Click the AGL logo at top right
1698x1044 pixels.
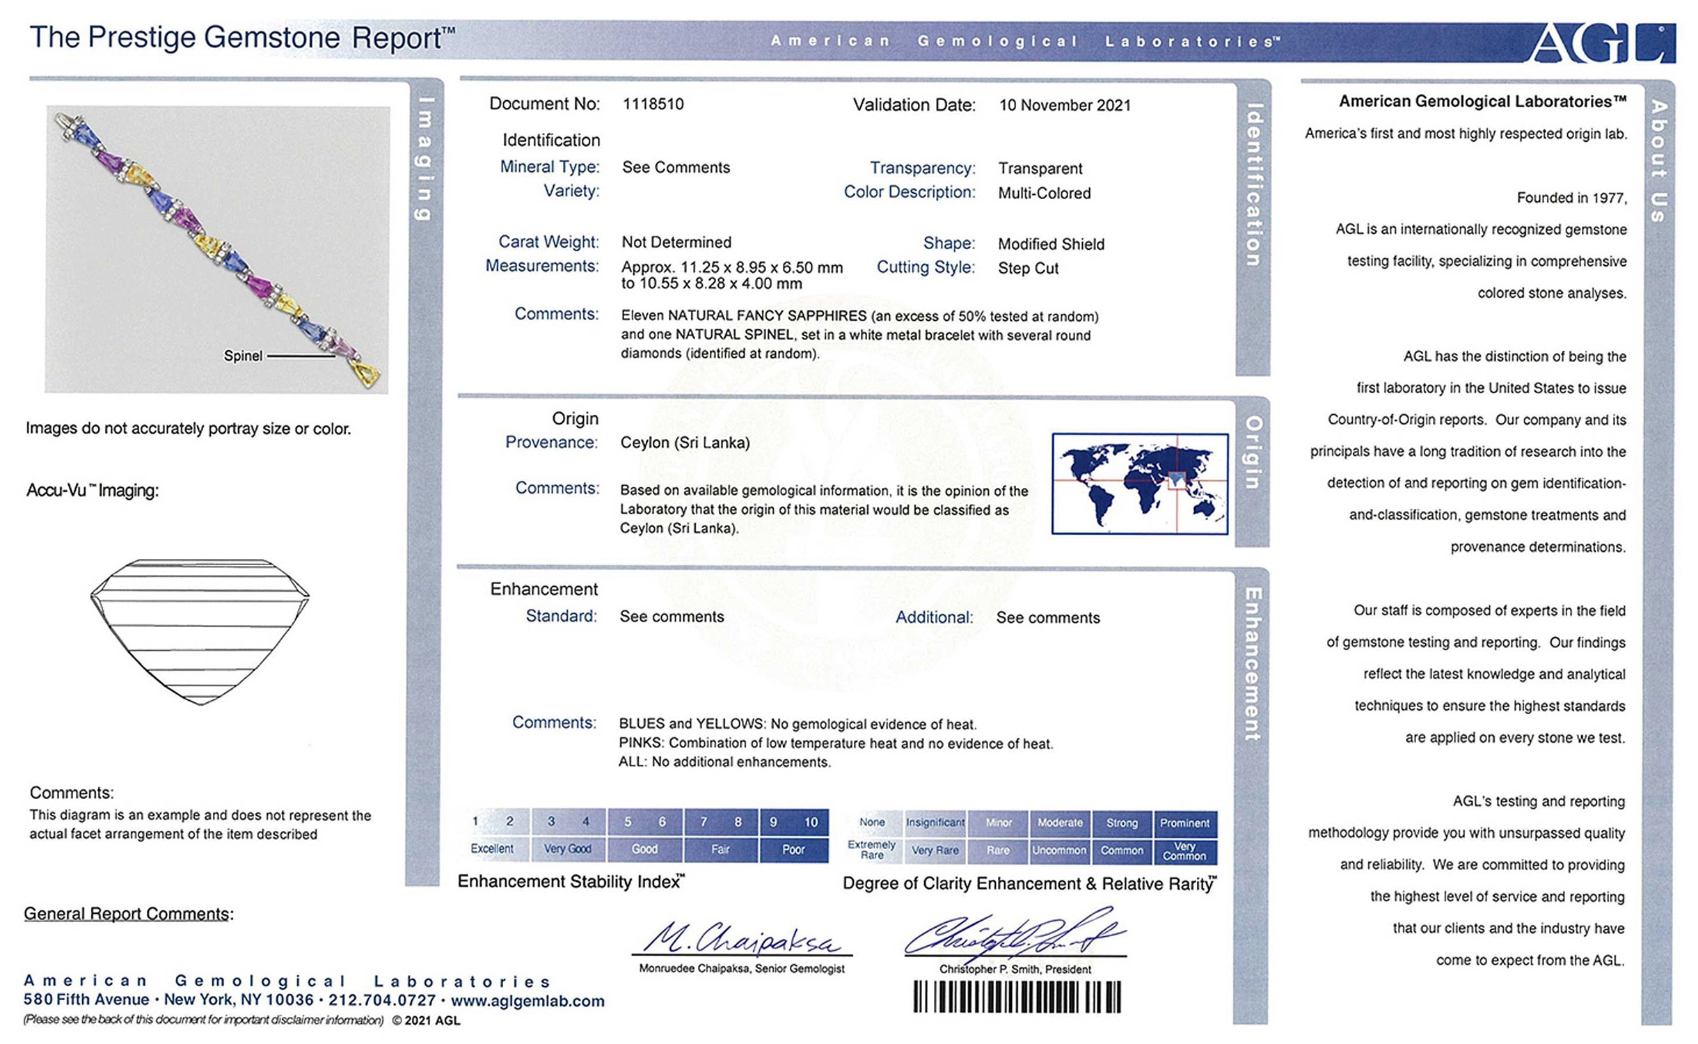(1602, 43)
